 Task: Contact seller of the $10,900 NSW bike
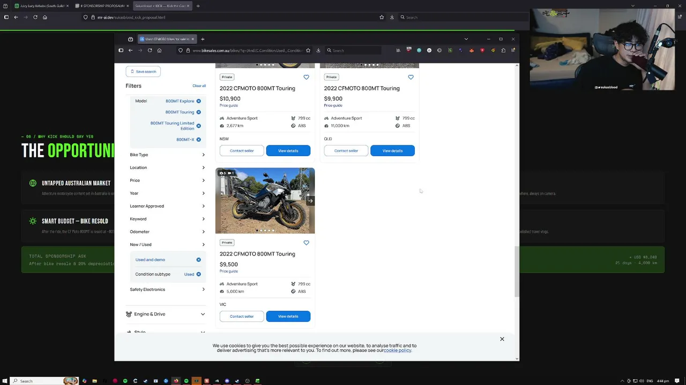coord(242,151)
